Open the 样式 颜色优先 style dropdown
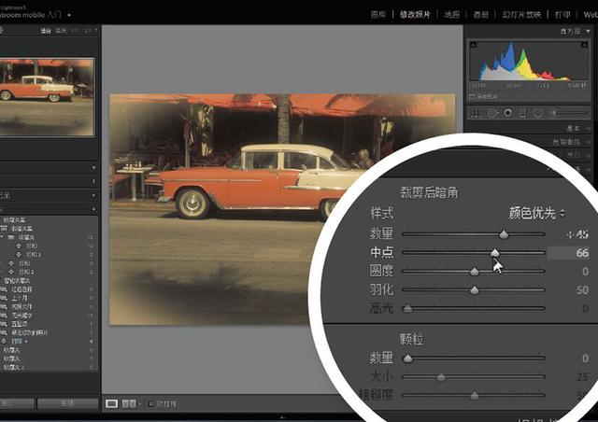 coord(537,214)
